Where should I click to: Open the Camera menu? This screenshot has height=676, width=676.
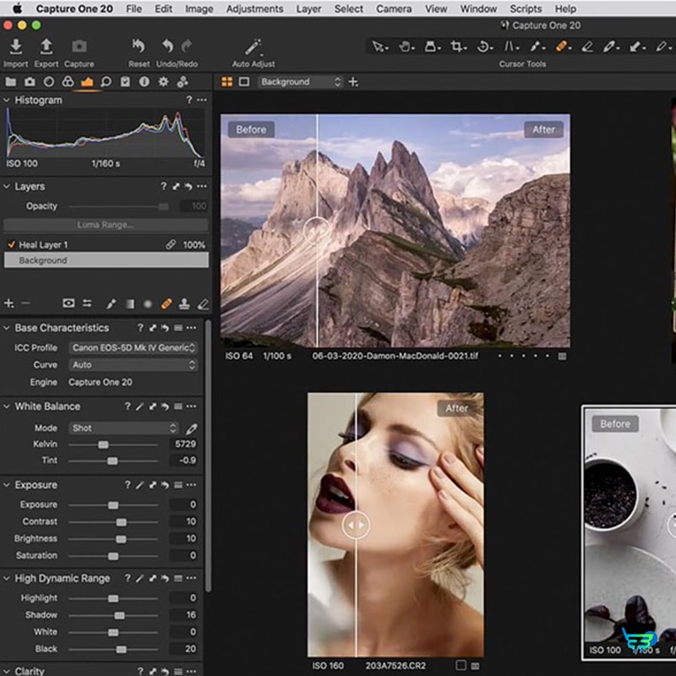click(x=394, y=8)
